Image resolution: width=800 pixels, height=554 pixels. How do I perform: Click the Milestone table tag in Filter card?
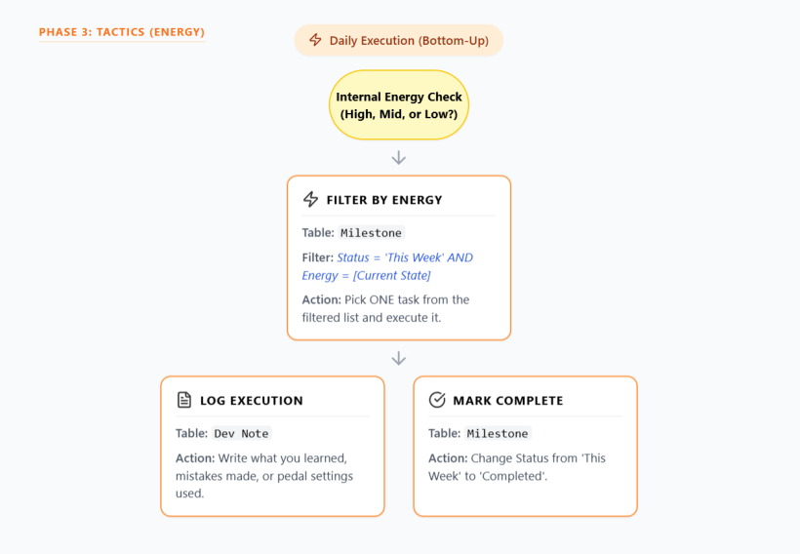[371, 232]
